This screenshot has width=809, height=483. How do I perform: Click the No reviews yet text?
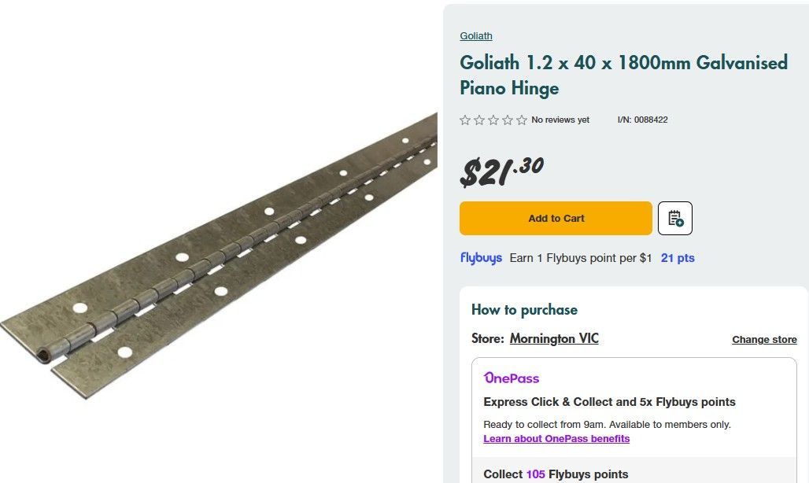pyautogui.click(x=560, y=120)
